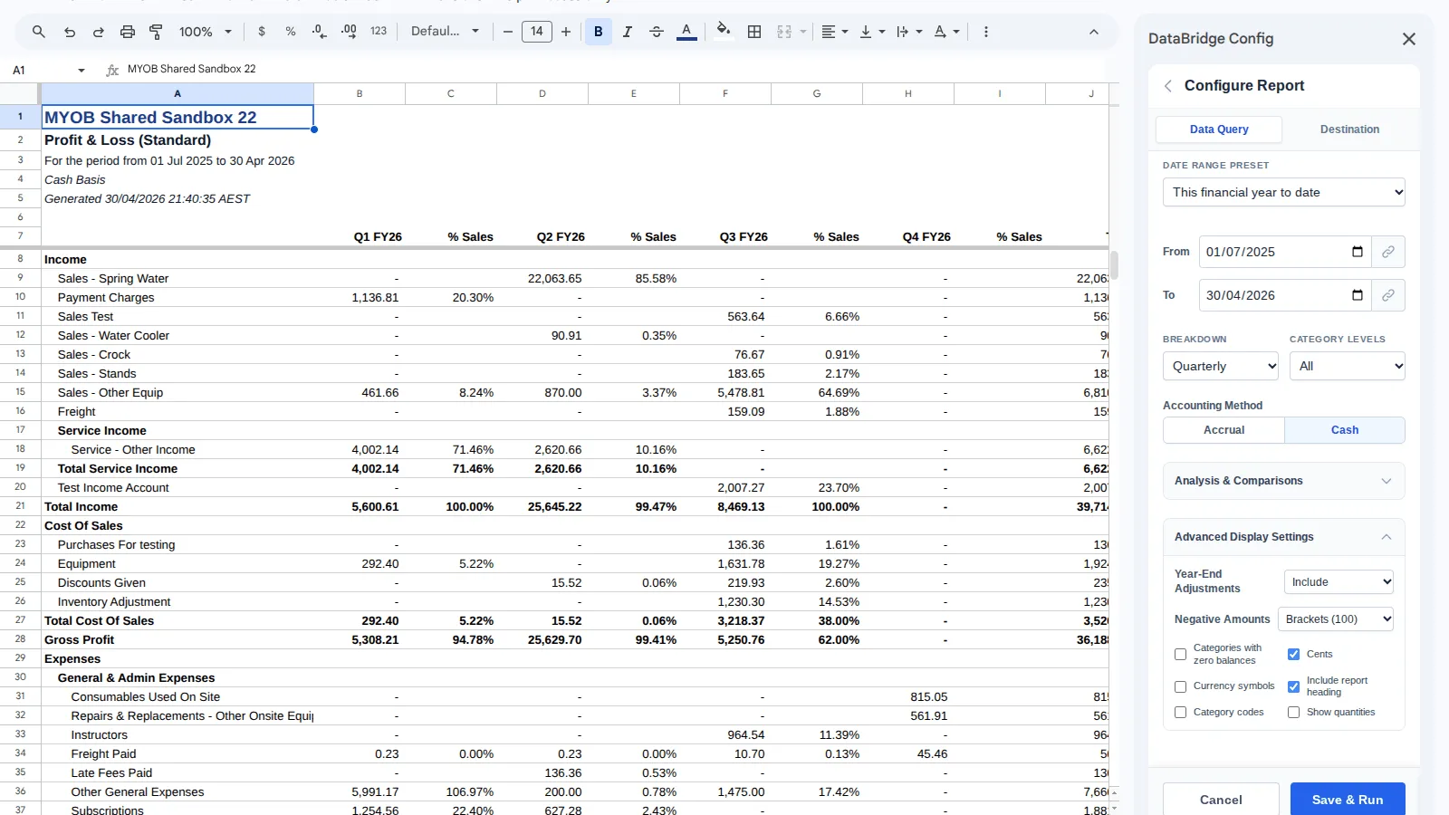Image resolution: width=1449 pixels, height=815 pixels.
Task: Undo the last action
Action: click(70, 32)
